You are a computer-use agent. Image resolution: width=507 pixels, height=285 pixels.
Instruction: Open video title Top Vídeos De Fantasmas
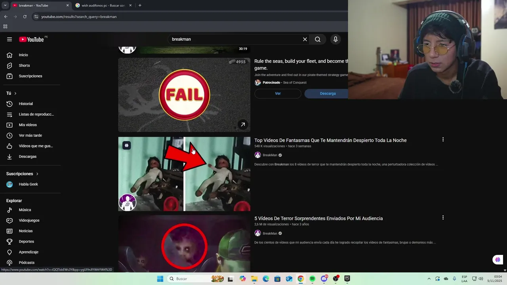[330, 141]
